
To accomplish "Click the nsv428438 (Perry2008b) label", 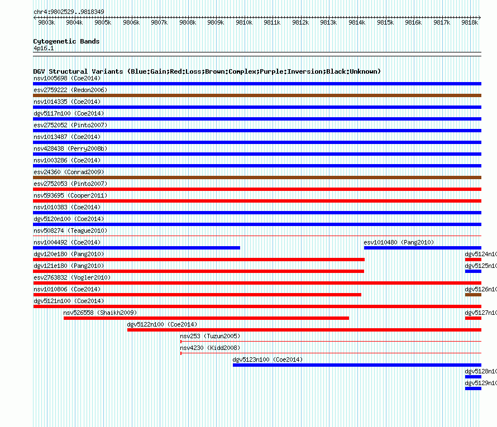I will tap(70, 148).
